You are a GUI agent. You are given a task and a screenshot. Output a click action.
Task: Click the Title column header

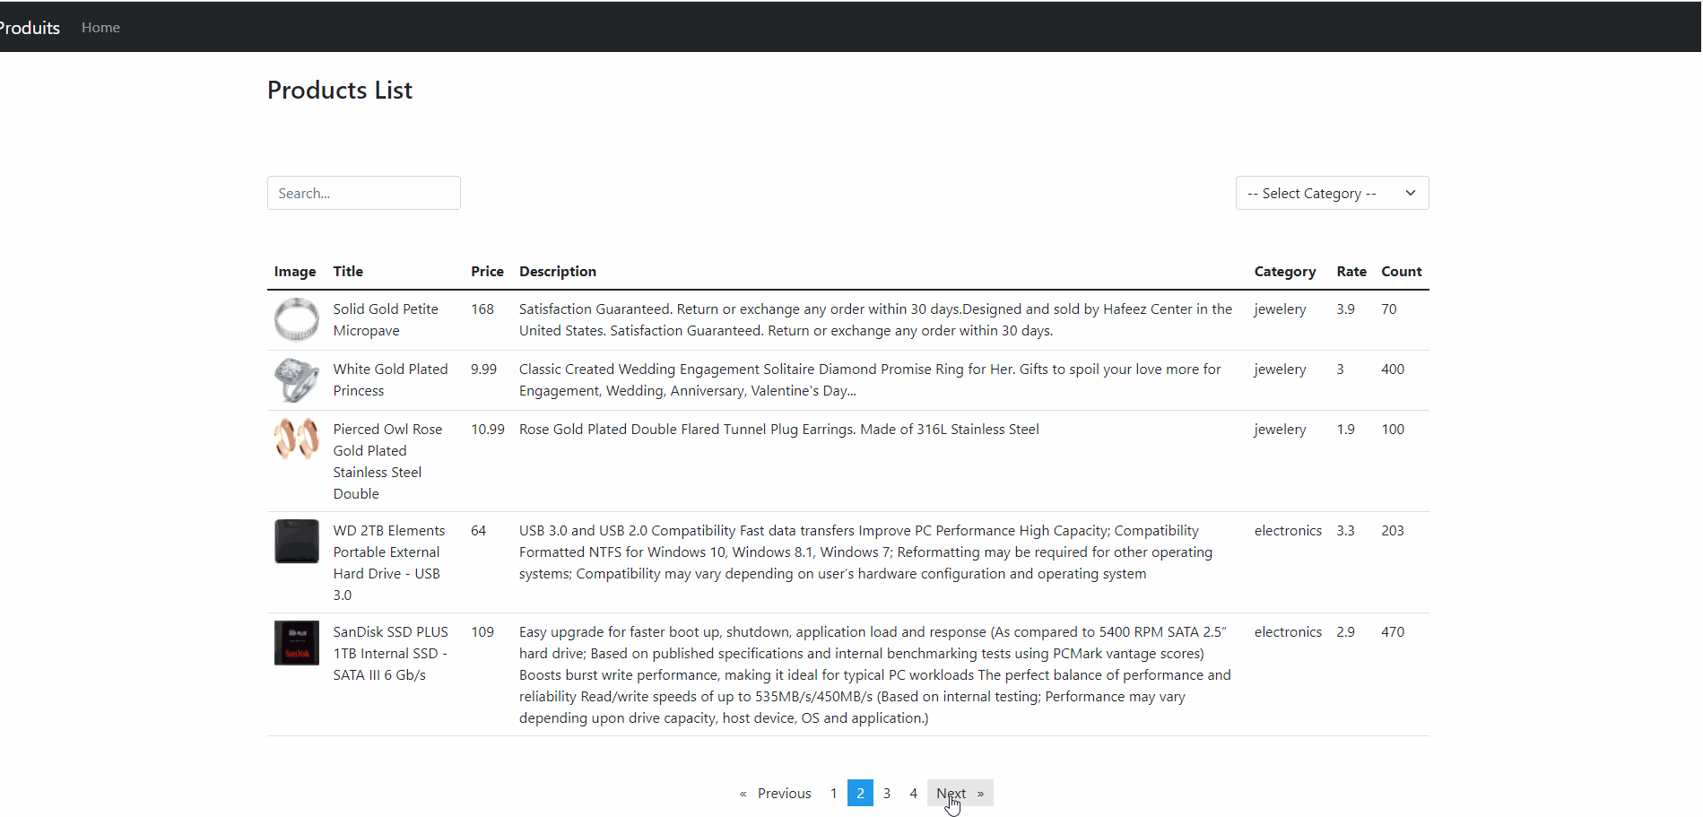pyautogui.click(x=347, y=271)
